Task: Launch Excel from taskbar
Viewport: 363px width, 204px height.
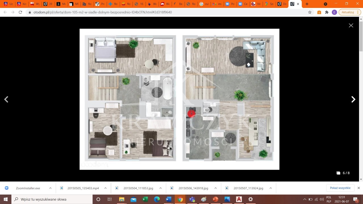Action: pos(145,199)
